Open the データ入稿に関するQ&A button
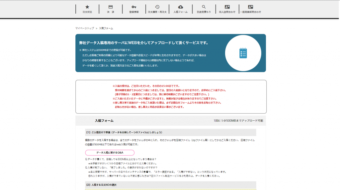Screen dimensions: 340x190 [110, 153]
